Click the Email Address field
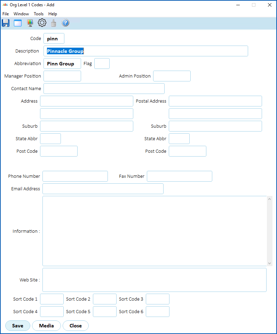Viewport: 277px width, 334px height. tap(103, 189)
